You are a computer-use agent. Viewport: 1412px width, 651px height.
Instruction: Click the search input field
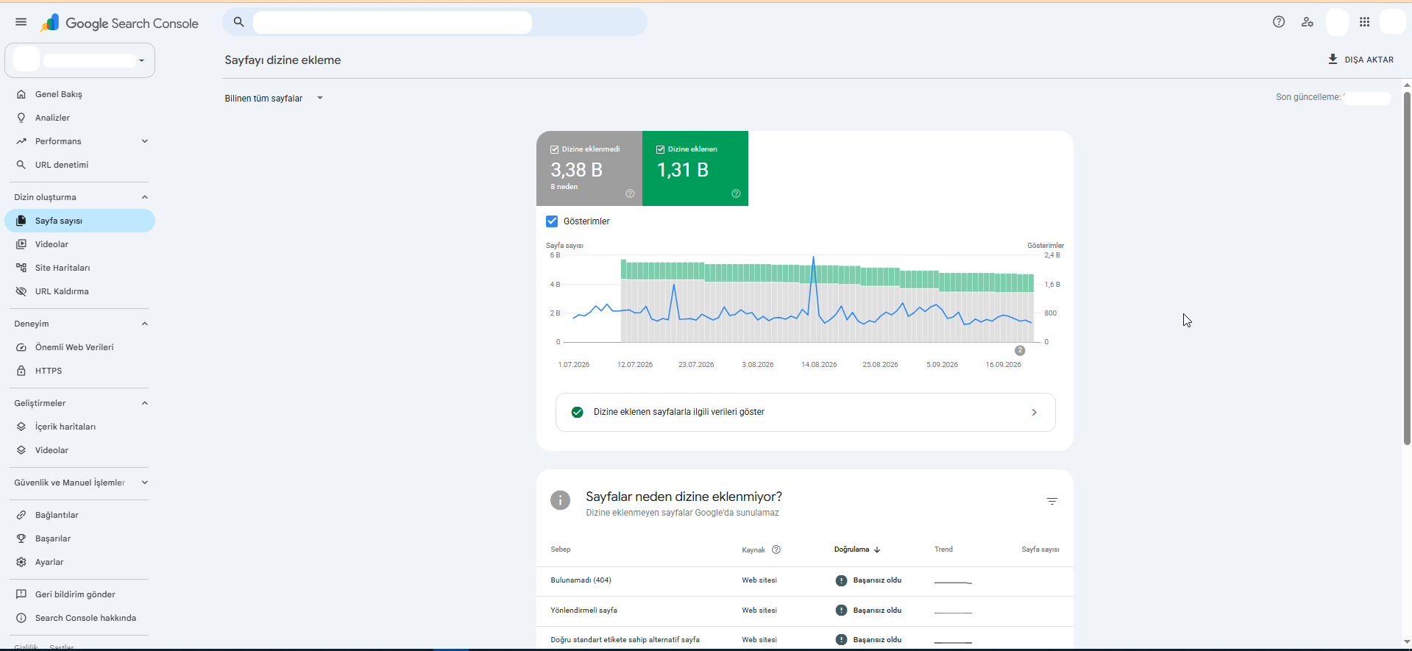[435, 22]
